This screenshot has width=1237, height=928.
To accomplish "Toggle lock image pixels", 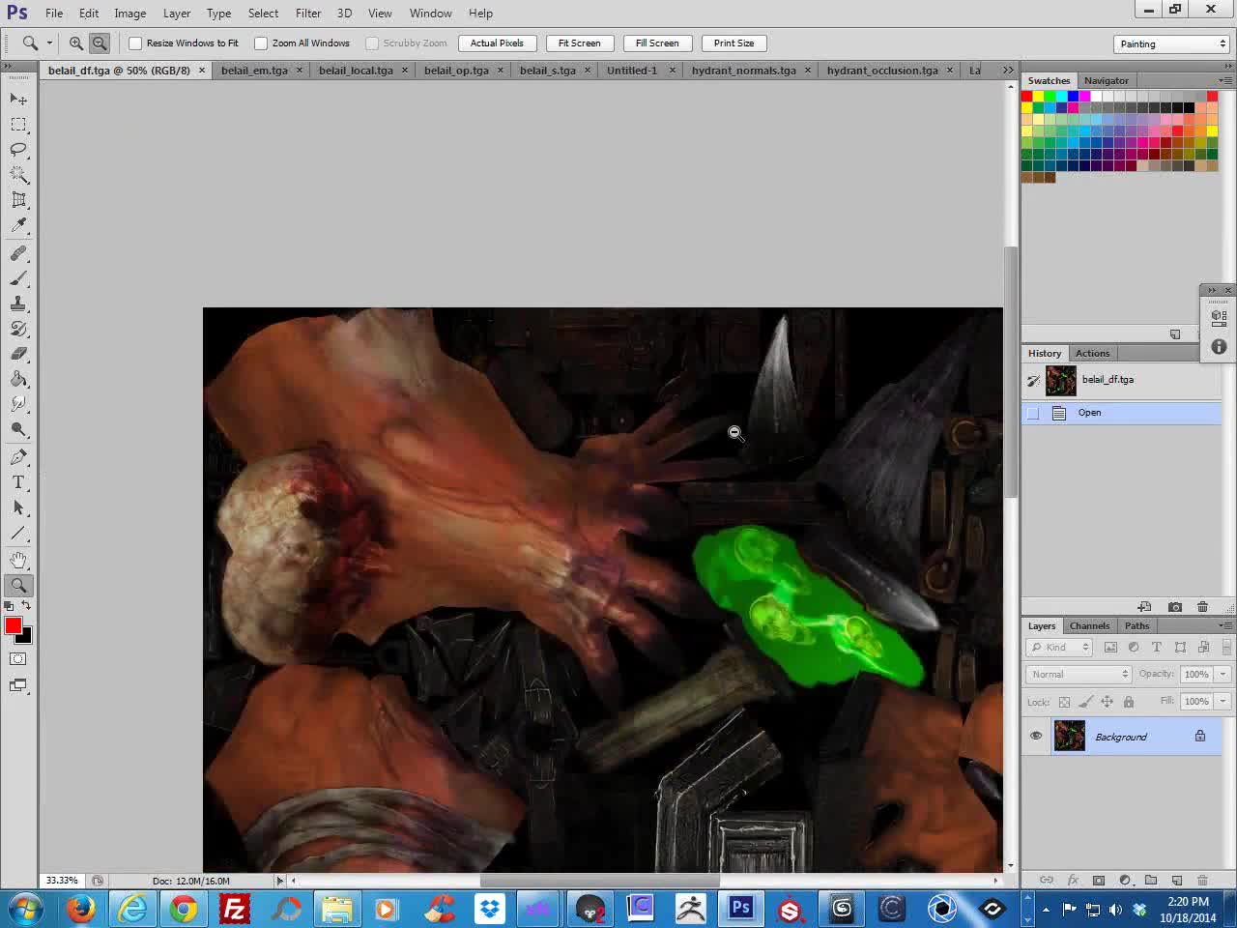I will (1085, 702).
